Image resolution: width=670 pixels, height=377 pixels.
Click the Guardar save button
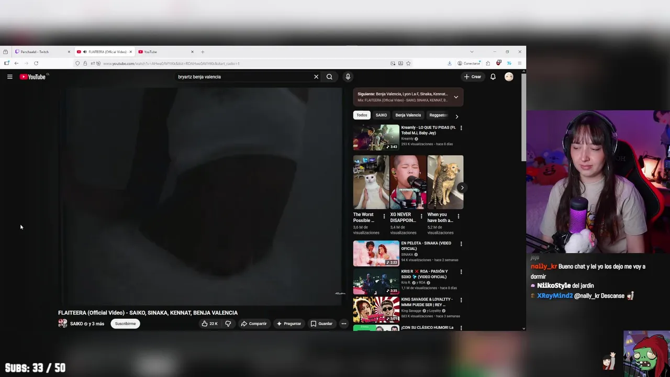[x=322, y=324]
